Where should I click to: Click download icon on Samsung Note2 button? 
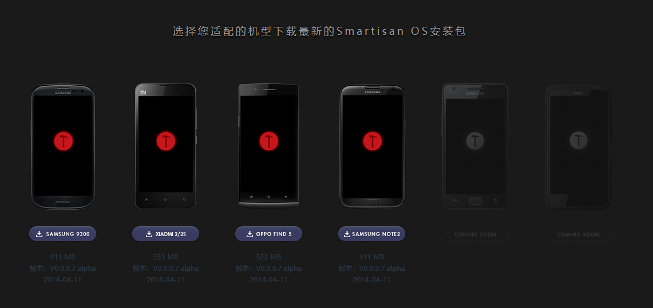click(x=347, y=234)
